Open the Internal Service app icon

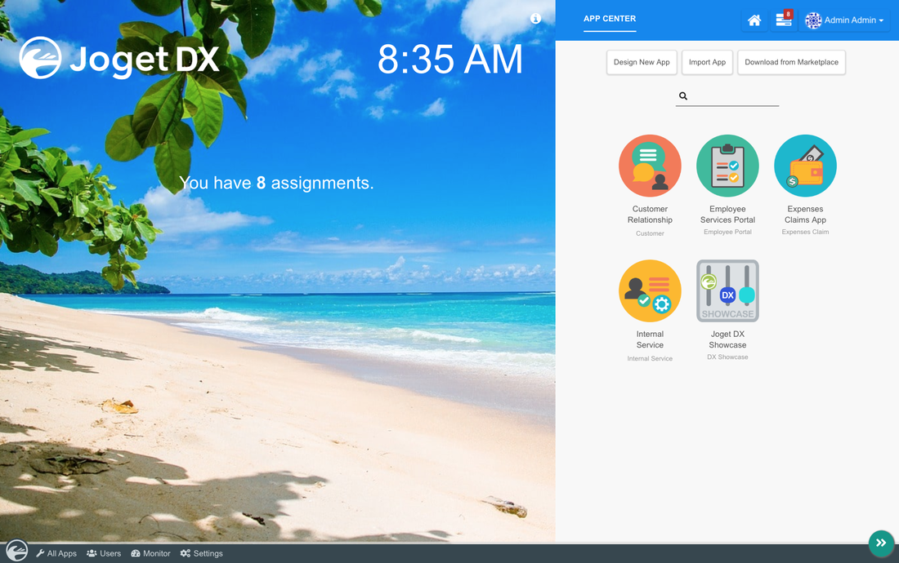click(x=650, y=290)
